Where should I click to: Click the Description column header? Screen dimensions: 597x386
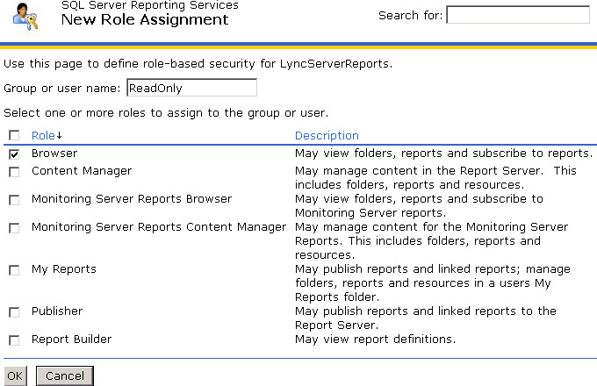[x=327, y=135]
